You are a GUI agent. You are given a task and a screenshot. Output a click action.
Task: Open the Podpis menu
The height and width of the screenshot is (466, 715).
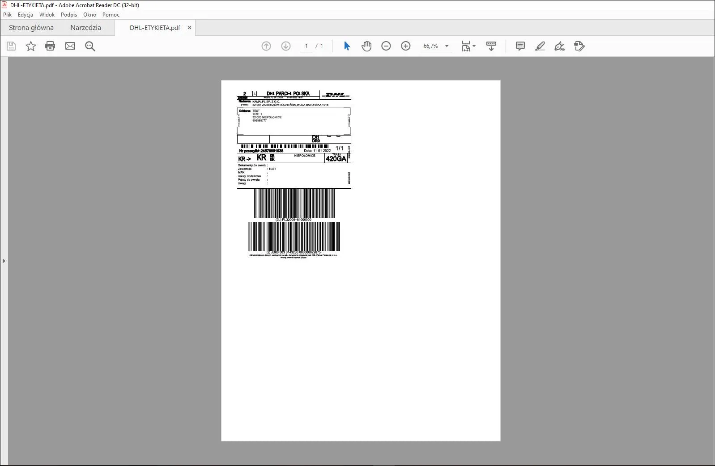coord(69,15)
